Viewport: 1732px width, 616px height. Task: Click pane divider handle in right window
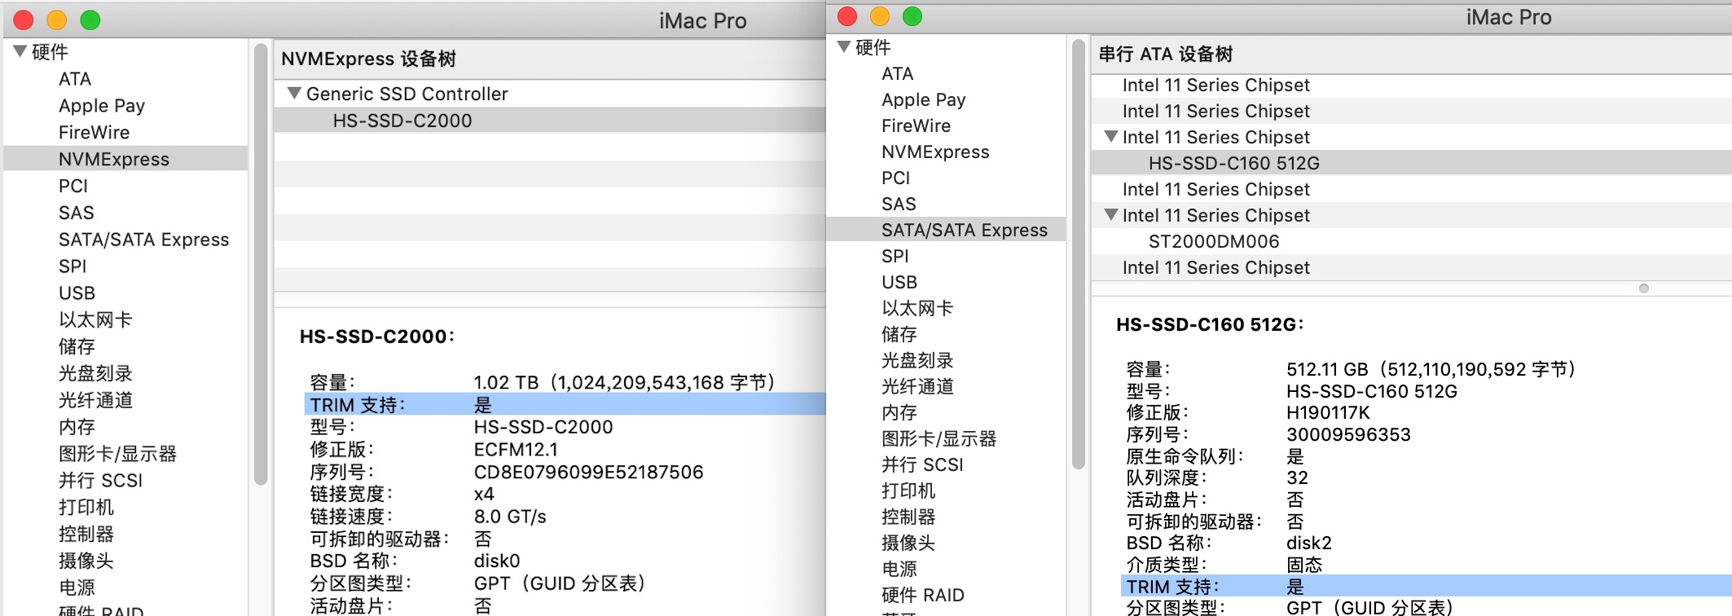1644,288
